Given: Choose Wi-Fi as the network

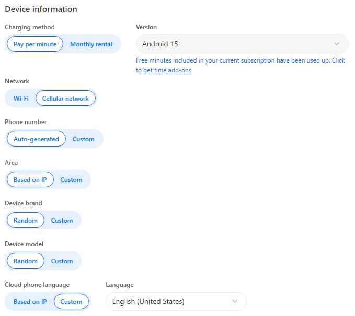Looking at the screenshot, I should [x=21, y=98].
